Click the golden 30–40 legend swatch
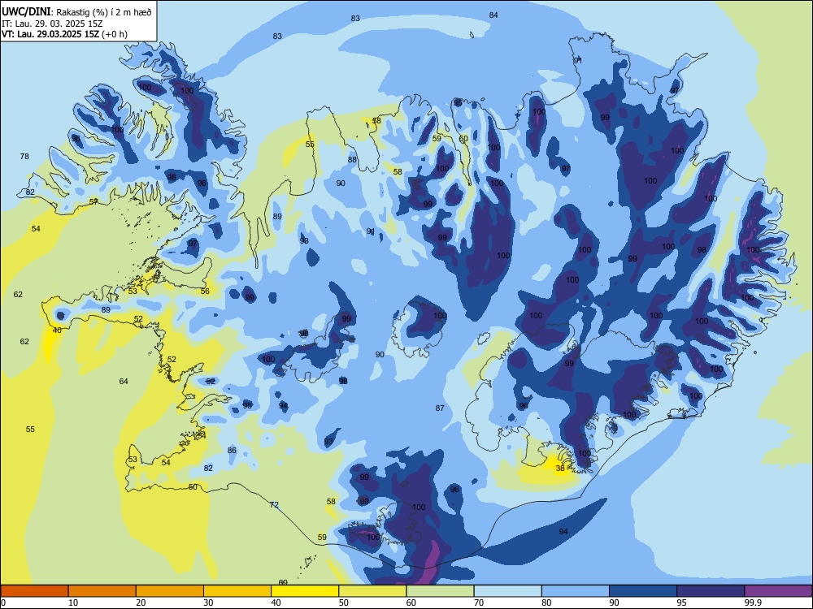The width and height of the screenshot is (813, 609). point(237,591)
